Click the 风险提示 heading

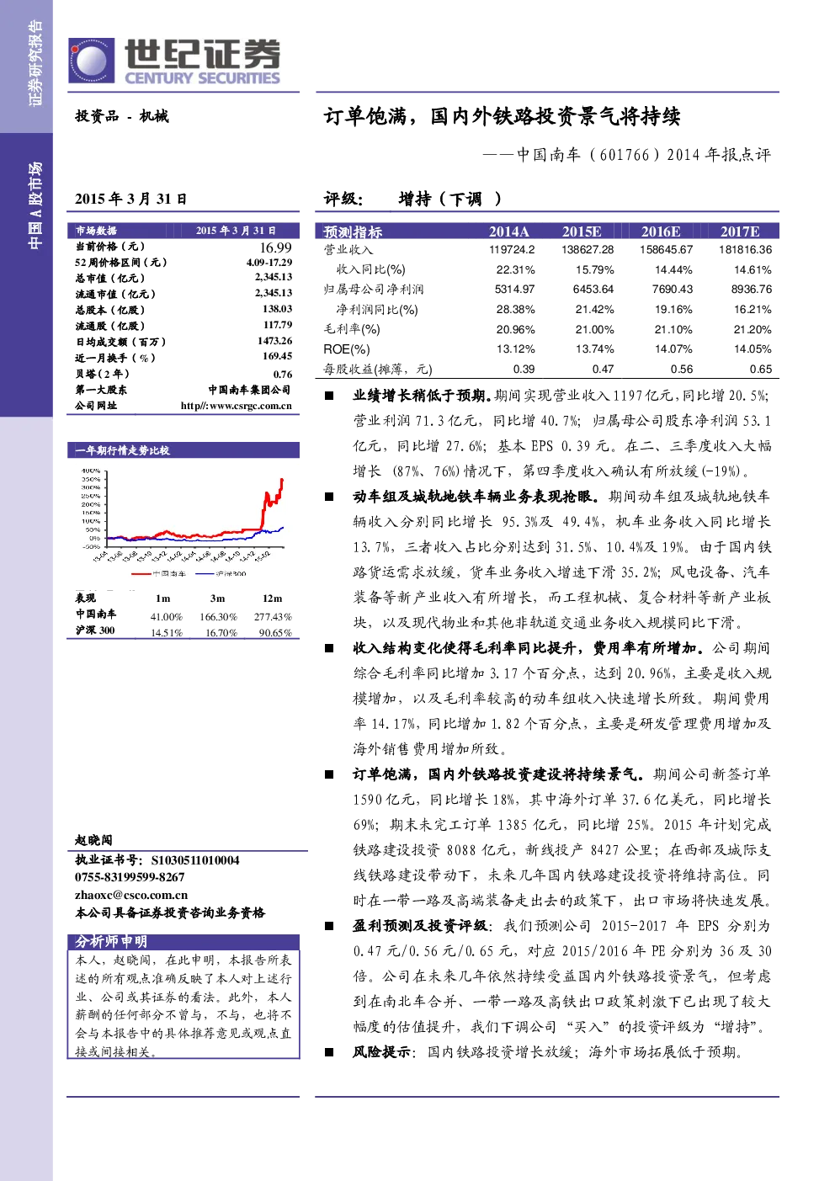click(383, 1052)
